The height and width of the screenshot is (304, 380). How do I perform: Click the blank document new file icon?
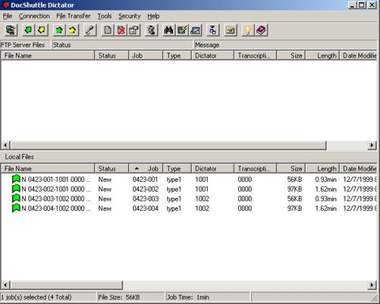(x=108, y=30)
